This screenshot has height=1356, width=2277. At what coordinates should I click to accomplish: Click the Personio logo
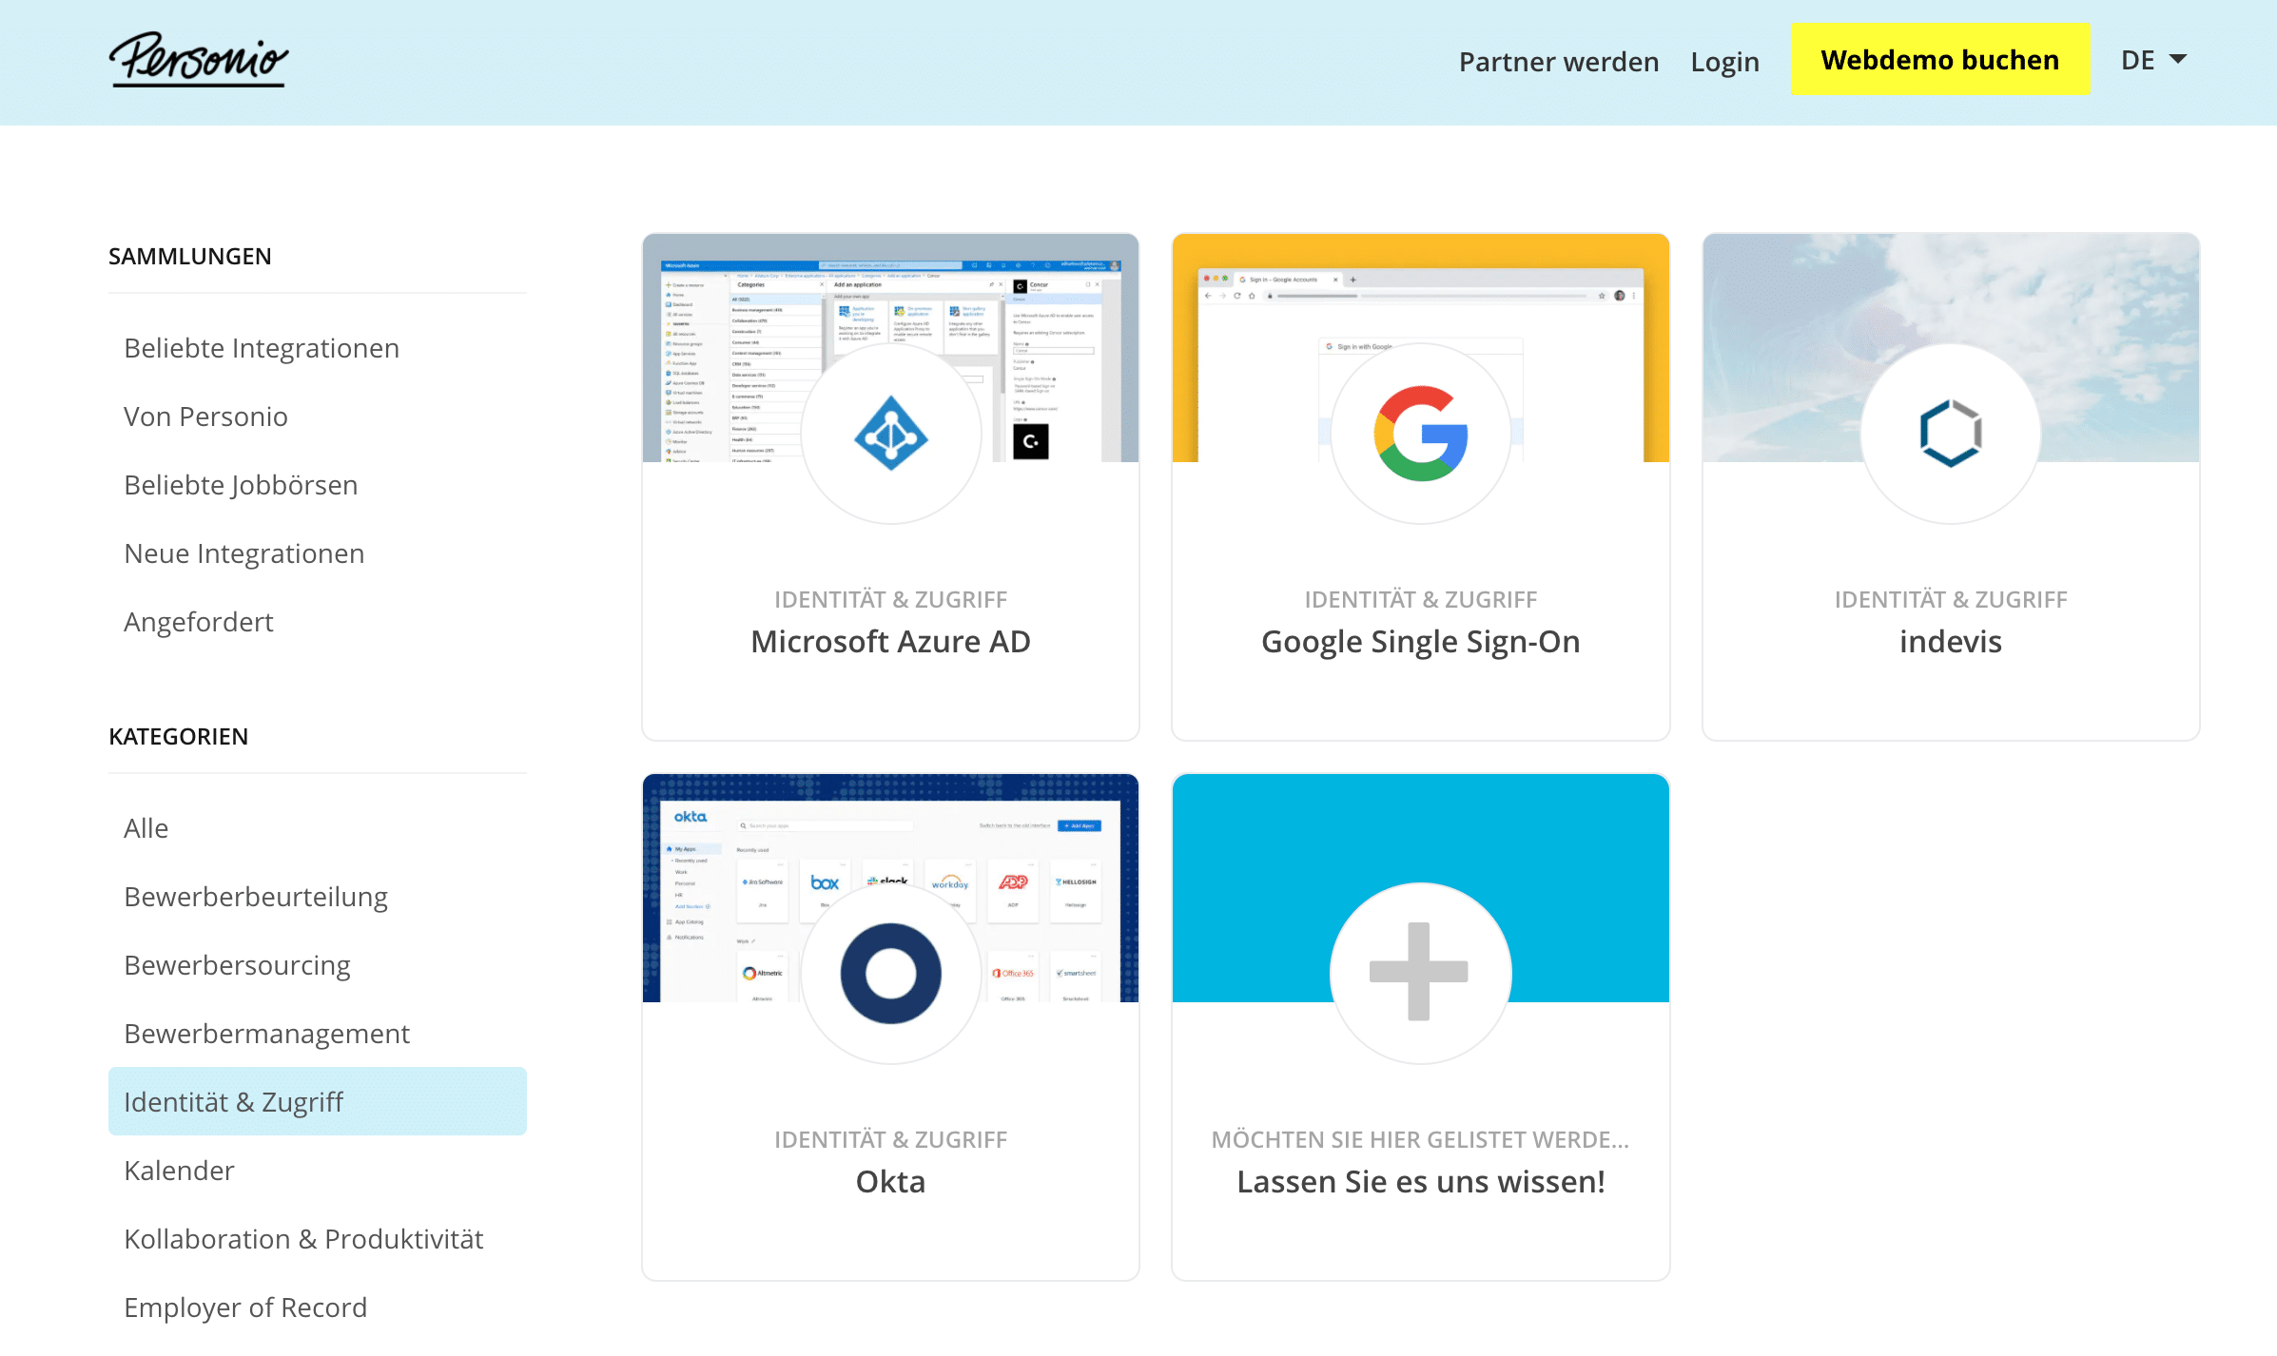click(x=198, y=60)
